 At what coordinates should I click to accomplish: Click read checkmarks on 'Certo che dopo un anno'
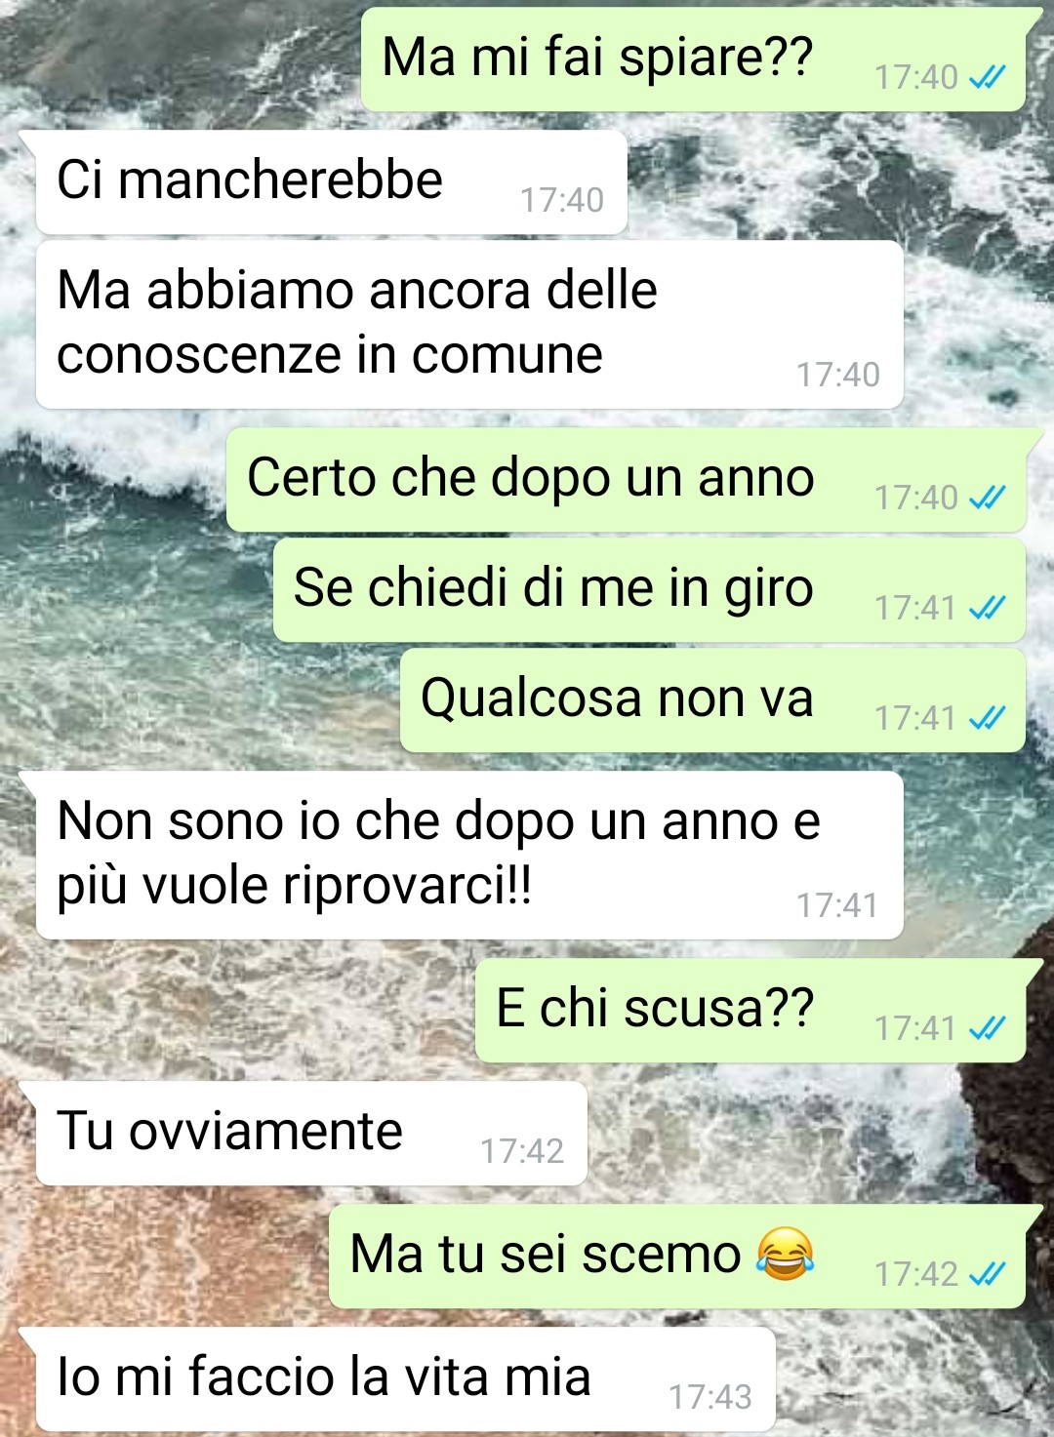pos(988,498)
